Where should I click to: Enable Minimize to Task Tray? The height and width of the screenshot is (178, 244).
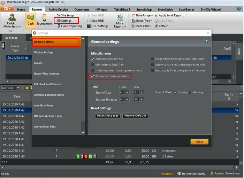[x=93, y=64]
